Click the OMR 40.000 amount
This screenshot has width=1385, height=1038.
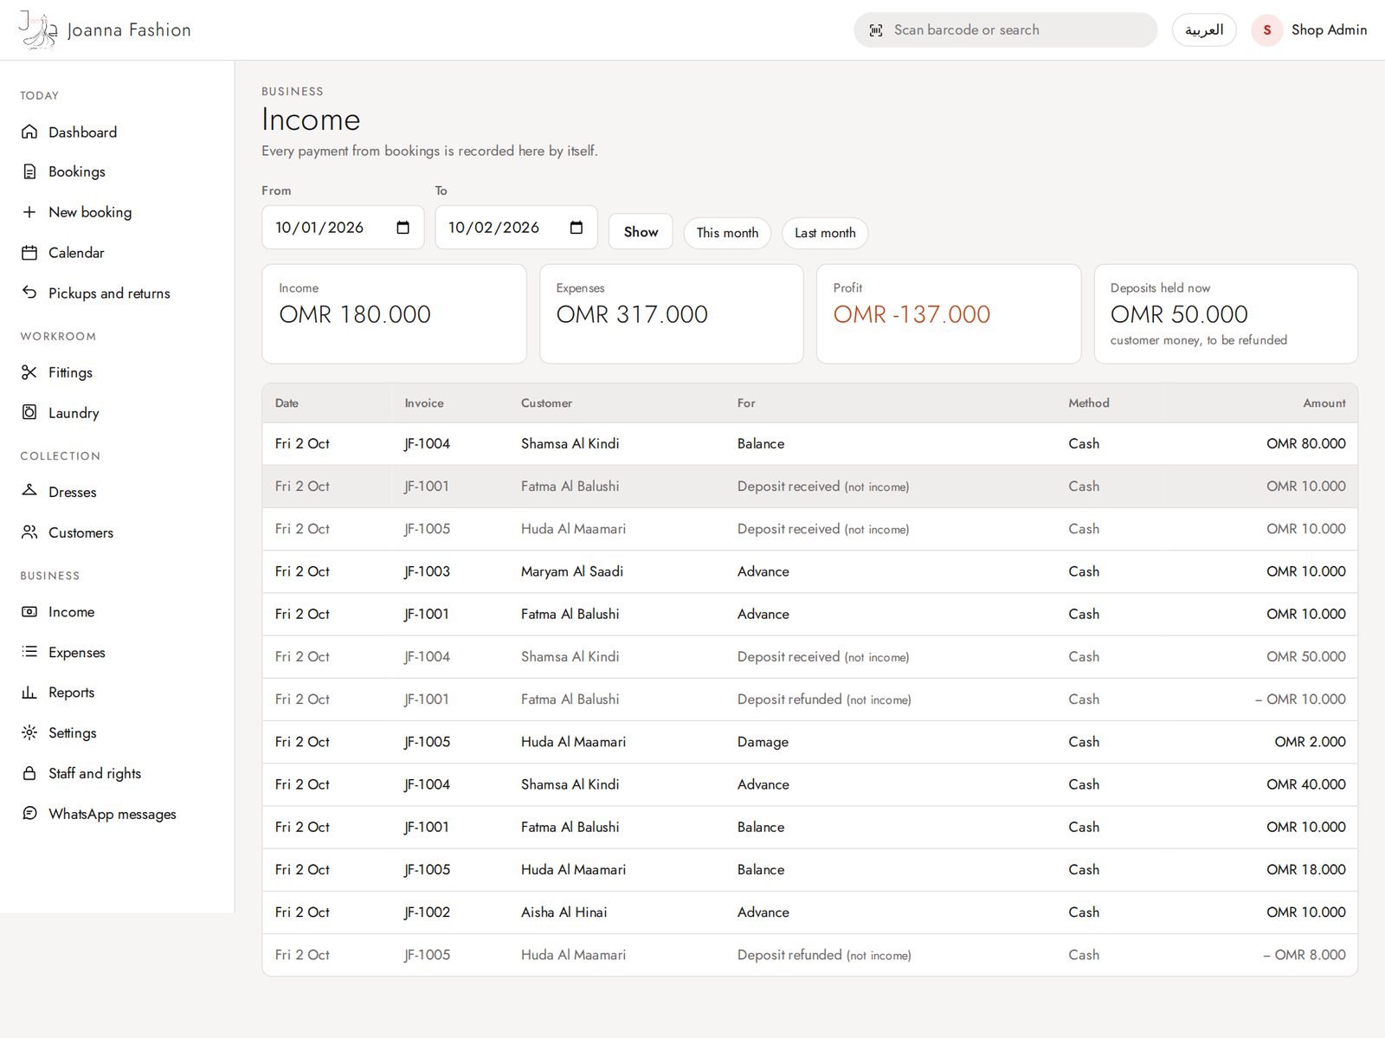(1306, 784)
